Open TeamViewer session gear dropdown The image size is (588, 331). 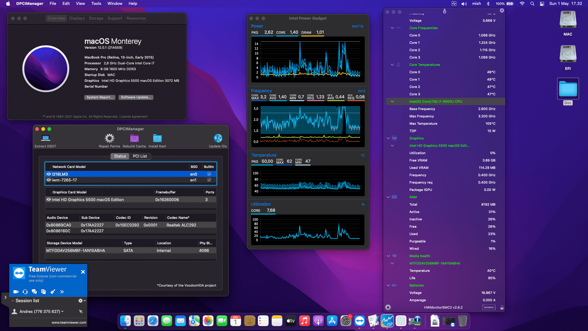[x=82, y=301]
